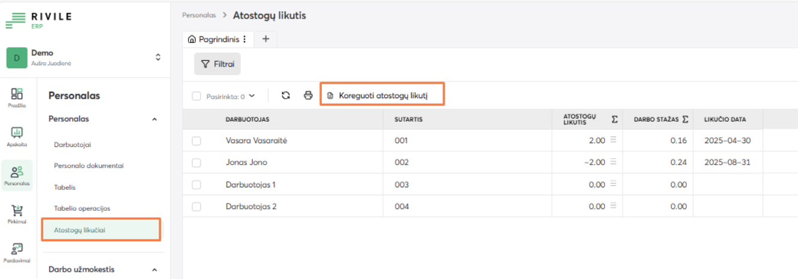Tick the checkbox for Vasara Vasaraitė
The image size is (798, 279).
point(196,141)
